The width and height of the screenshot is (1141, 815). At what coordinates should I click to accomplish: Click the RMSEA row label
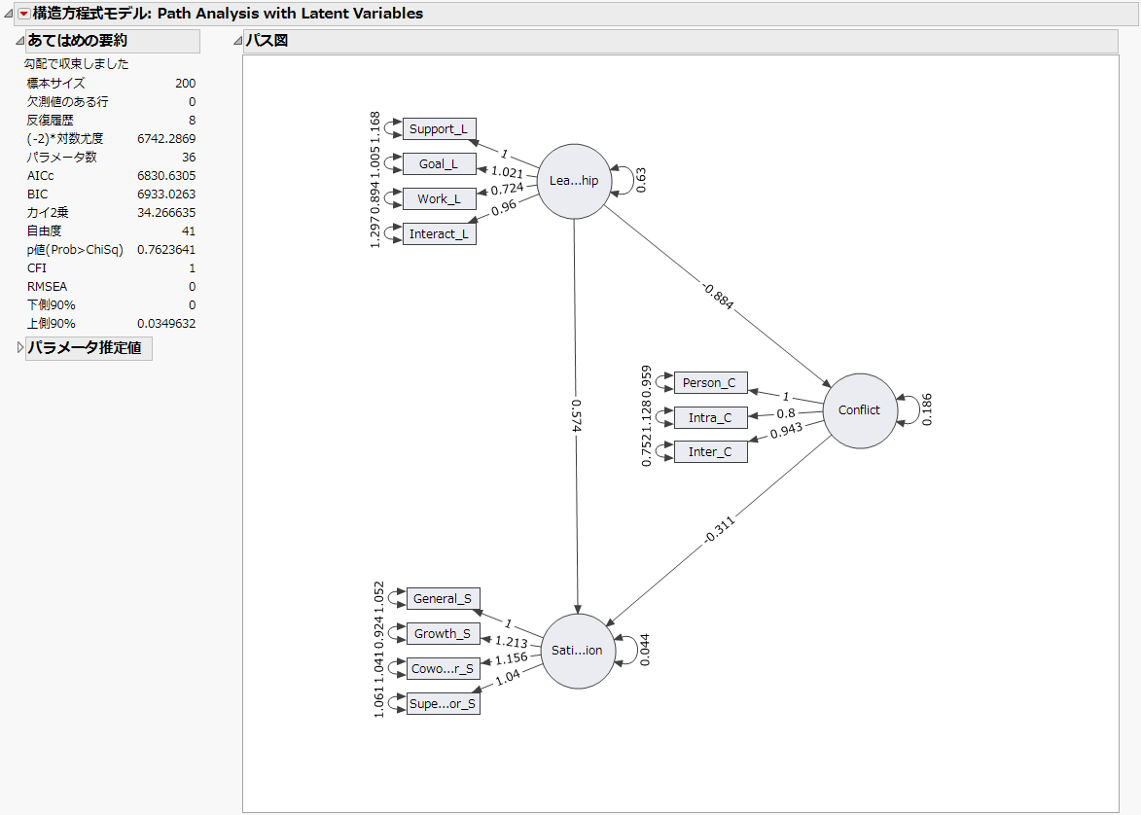tap(48, 287)
